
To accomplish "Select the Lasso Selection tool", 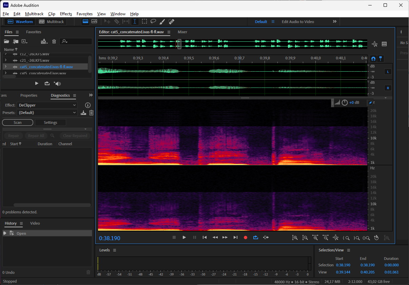I will 153,21.
